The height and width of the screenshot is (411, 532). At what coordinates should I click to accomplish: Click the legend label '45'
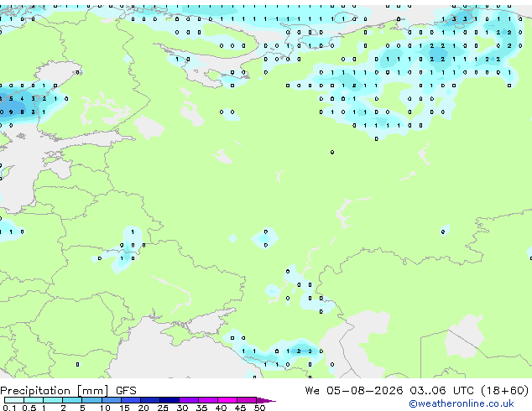pyautogui.click(x=240, y=408)
